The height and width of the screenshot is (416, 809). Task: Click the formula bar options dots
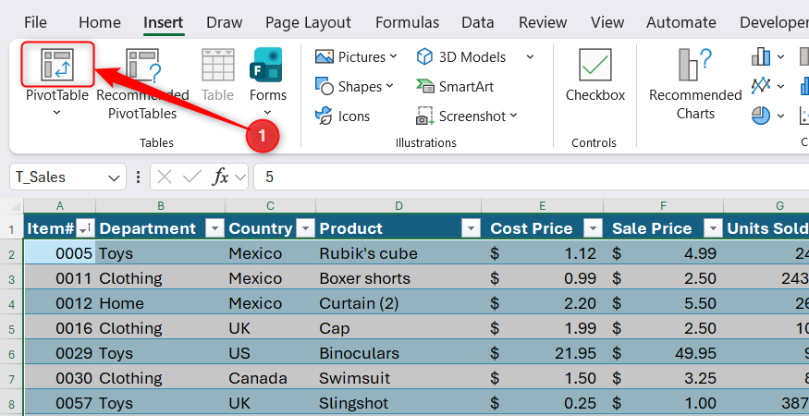pos(138,177)
